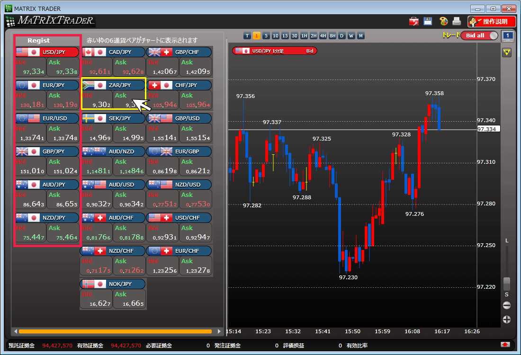Select the EUR/CHF currency pair header
The image size is (521, 355).
pos(180,251)
